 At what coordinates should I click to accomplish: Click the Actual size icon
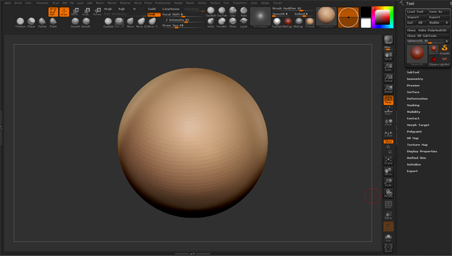point(388,78)
